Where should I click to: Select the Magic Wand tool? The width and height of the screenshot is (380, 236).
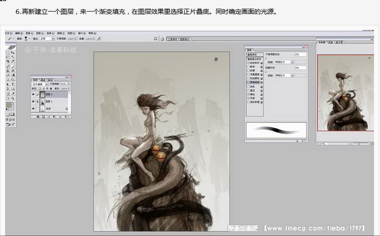click(13, 57)
